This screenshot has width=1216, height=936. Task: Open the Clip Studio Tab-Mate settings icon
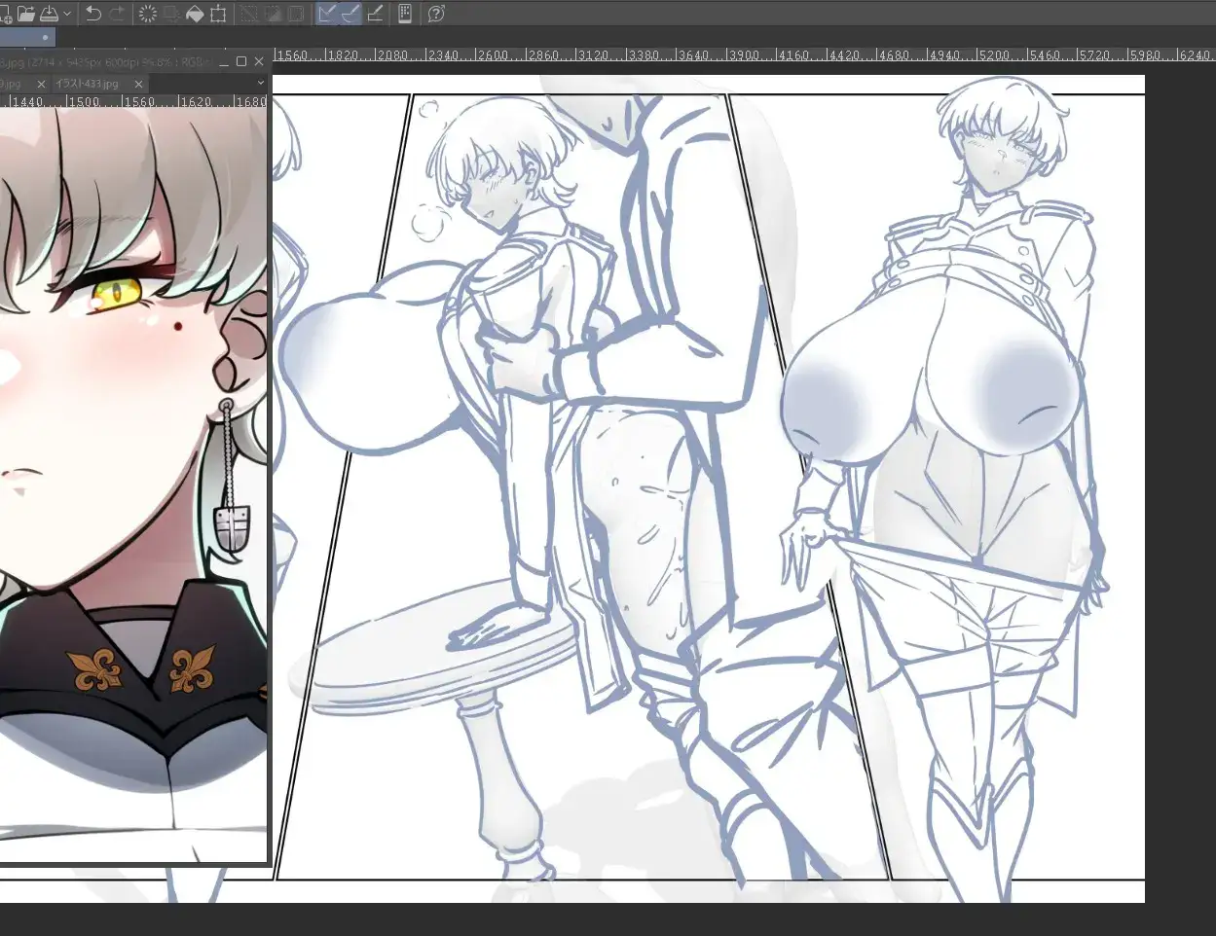pos(405,14)
